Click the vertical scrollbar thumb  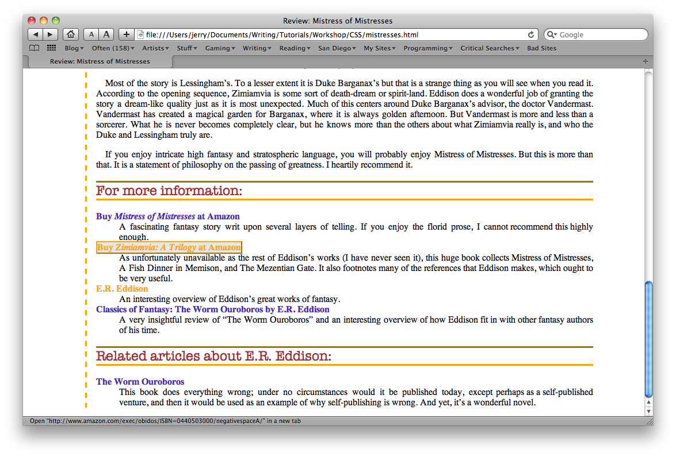point(648,339)
